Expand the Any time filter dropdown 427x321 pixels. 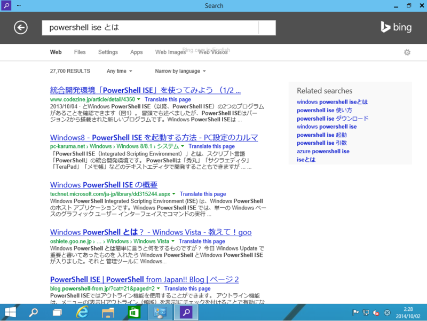(119, 71)
